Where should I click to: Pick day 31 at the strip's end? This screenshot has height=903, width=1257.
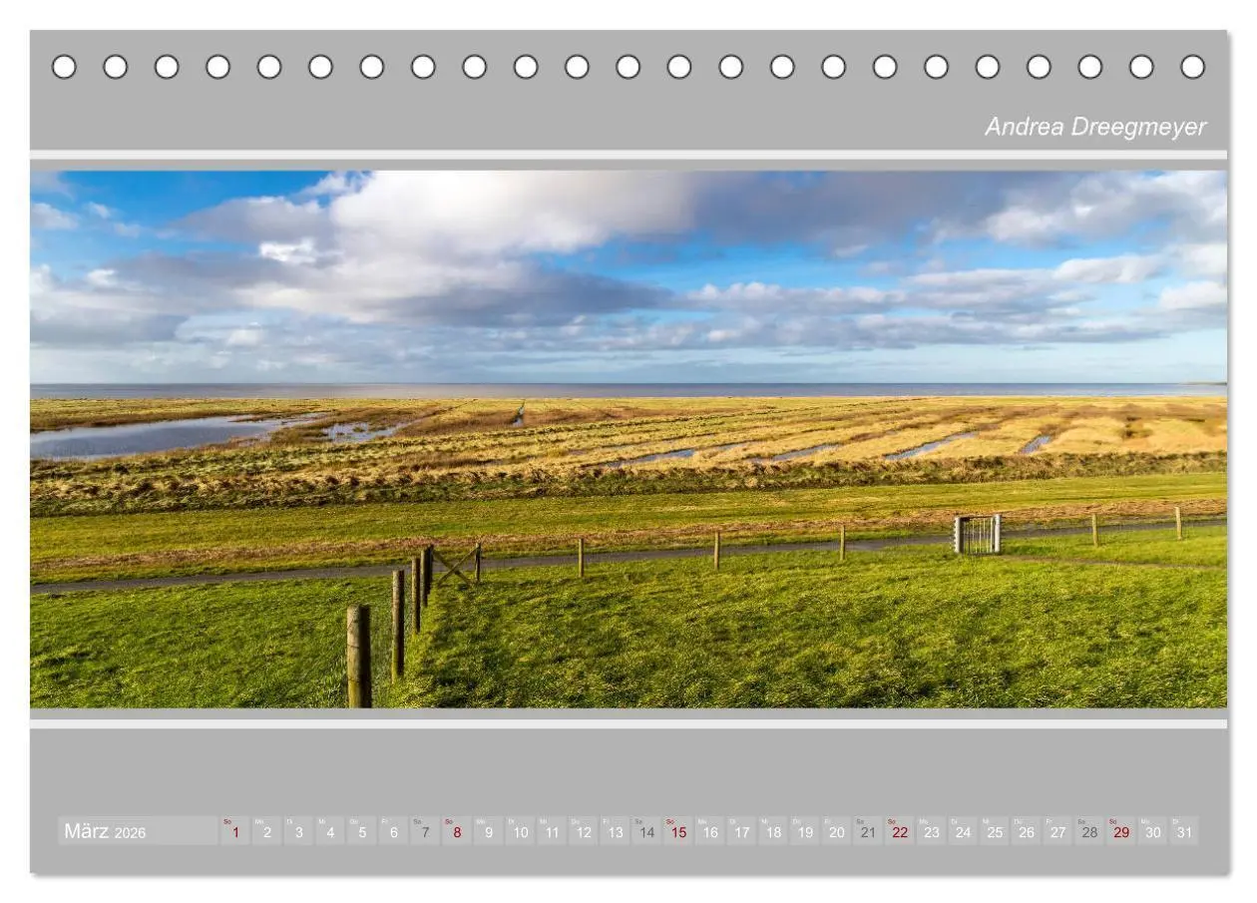pos(1184,831)
